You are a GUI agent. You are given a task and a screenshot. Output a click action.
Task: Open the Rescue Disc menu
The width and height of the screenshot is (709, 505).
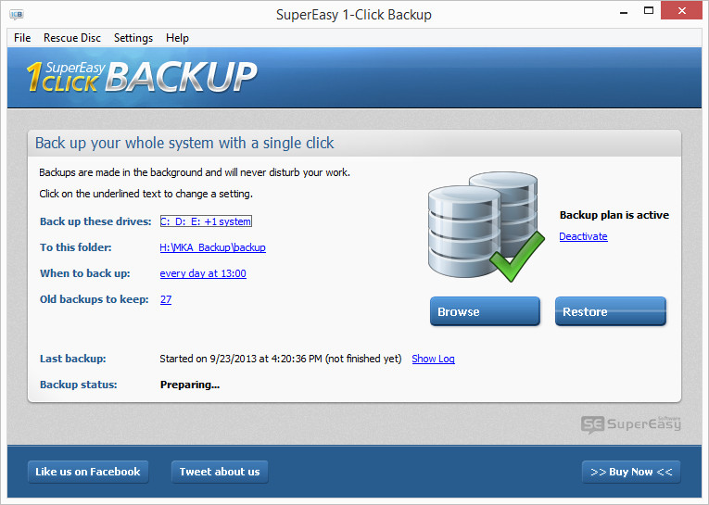click(x=72, y=38)
